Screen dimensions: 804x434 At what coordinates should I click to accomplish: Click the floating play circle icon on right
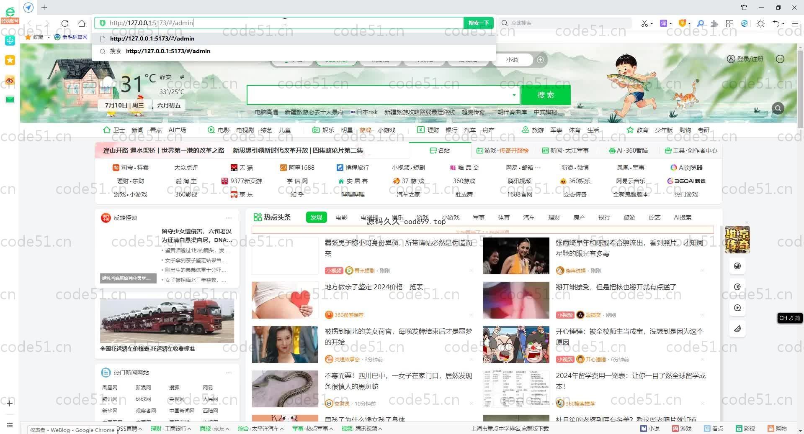tap(737, 308)
